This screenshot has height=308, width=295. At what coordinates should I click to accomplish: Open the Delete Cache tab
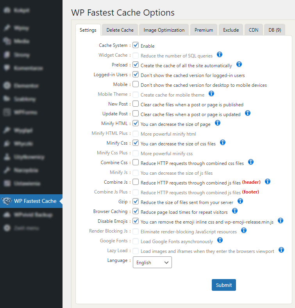120,30
